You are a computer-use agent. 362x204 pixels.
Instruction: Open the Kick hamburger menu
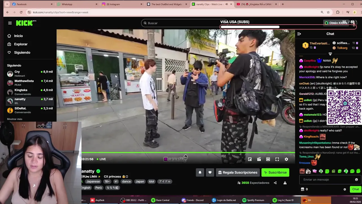coord(10,23)
